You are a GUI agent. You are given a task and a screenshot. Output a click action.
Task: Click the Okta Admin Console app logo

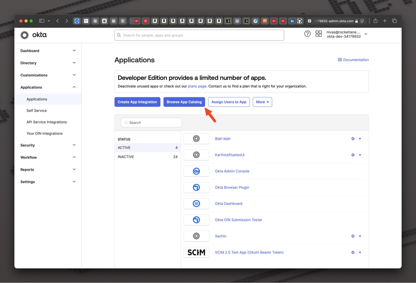point(196,171)
